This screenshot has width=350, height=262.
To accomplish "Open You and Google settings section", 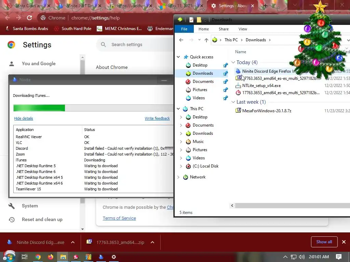I will (39, 63).
